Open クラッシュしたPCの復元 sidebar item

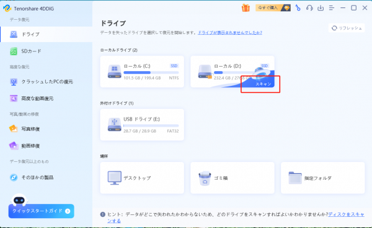coord(46,82)
